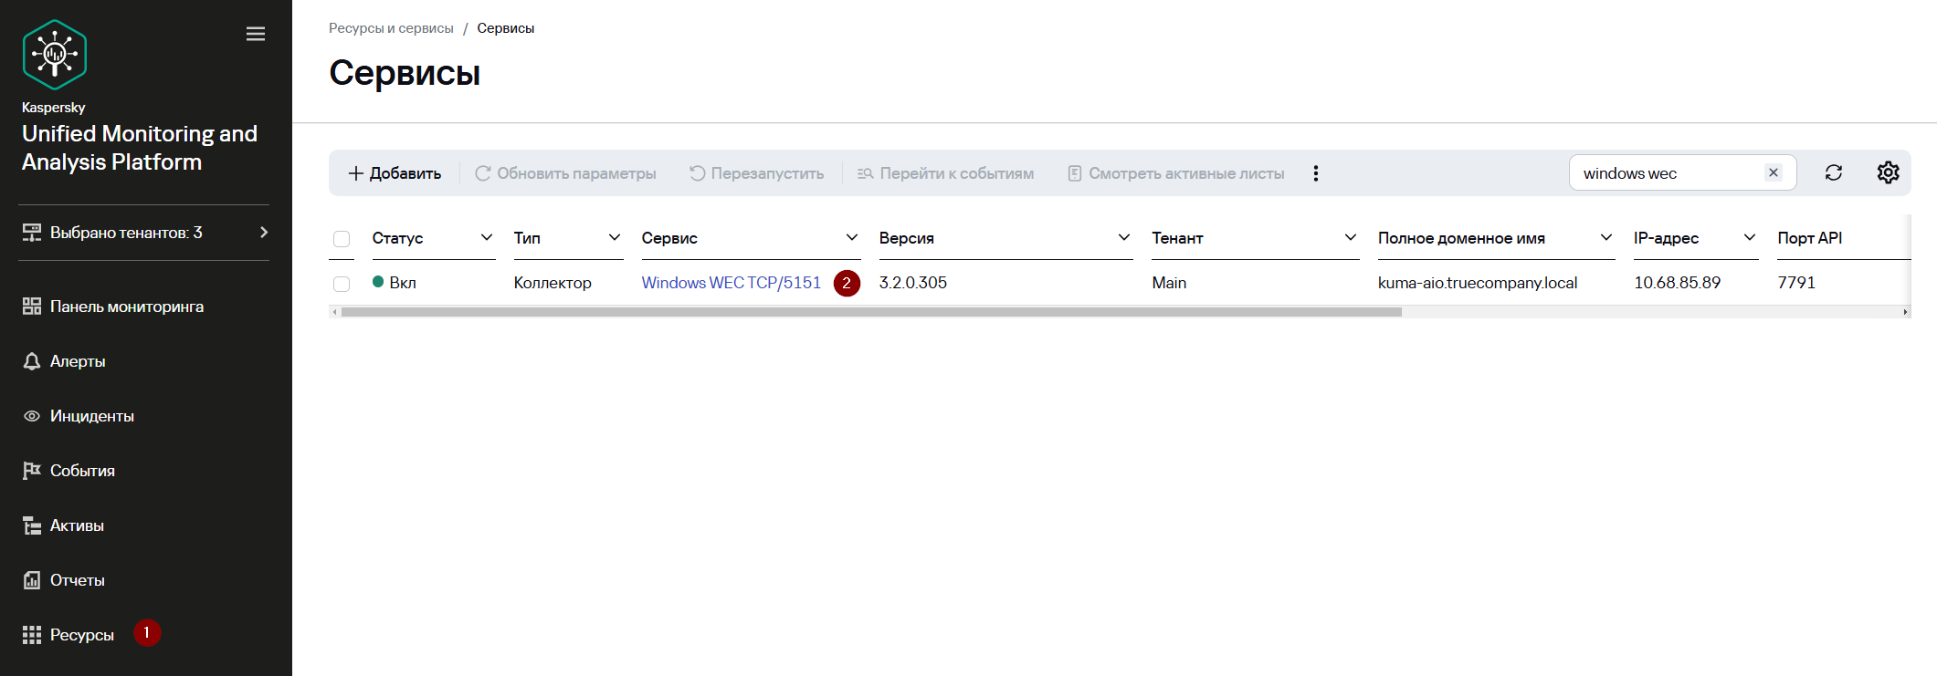The image size is (1937, 676).
Task: Click the IP address 10.68.85.89
Action: coord(1678,283)
